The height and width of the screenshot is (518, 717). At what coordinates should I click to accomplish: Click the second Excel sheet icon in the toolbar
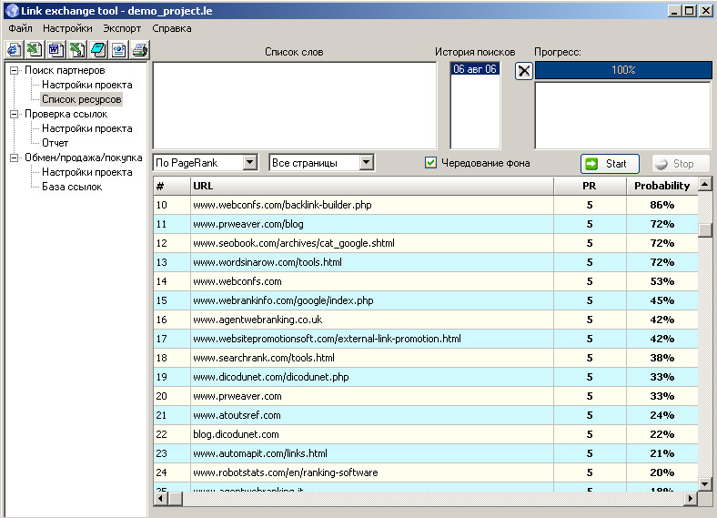pos(76,49)
